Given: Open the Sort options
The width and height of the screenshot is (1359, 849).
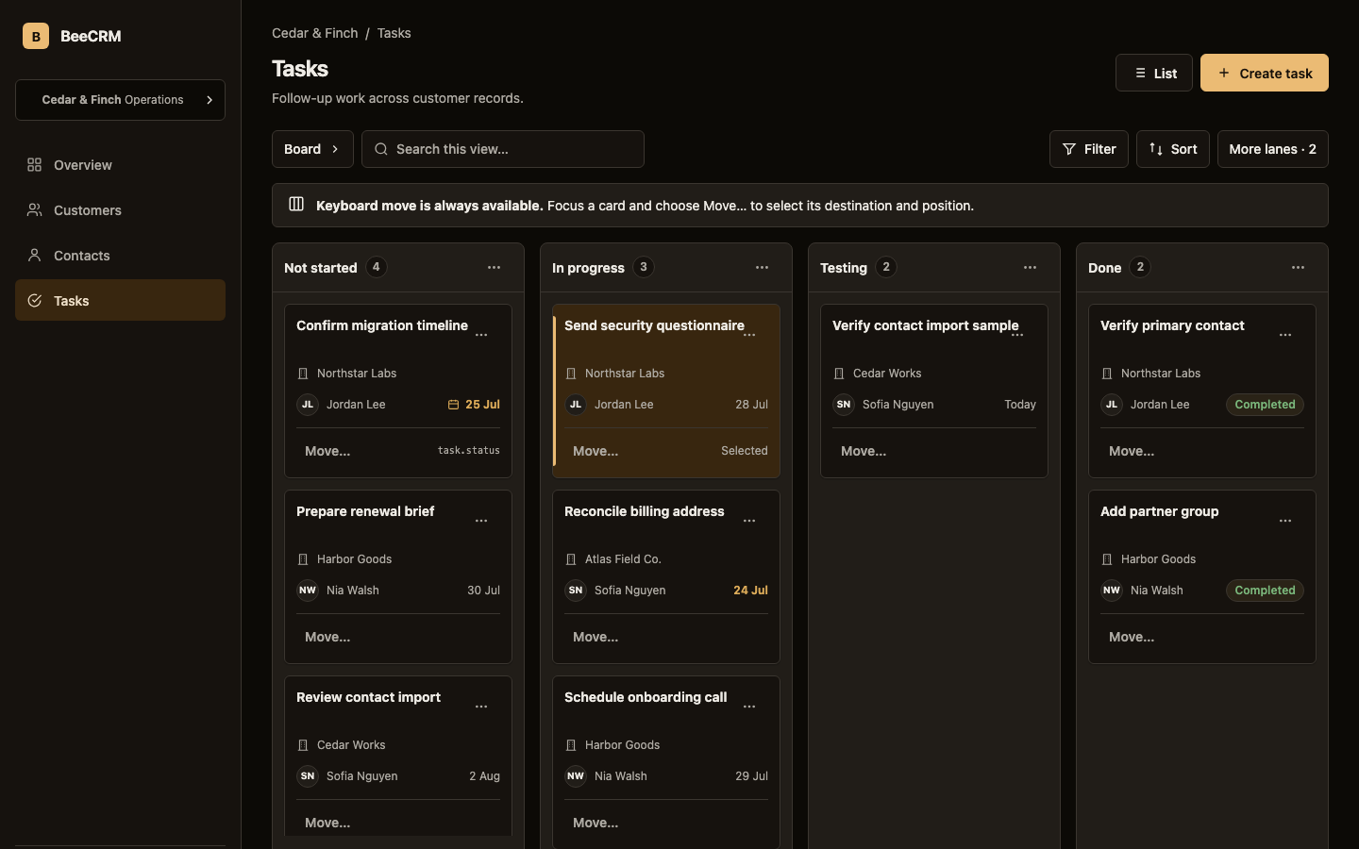Looking at the screenshot, I should pos(1173,149).
